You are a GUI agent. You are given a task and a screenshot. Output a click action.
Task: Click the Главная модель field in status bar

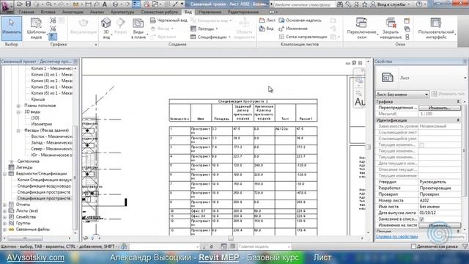coord(264,246)
